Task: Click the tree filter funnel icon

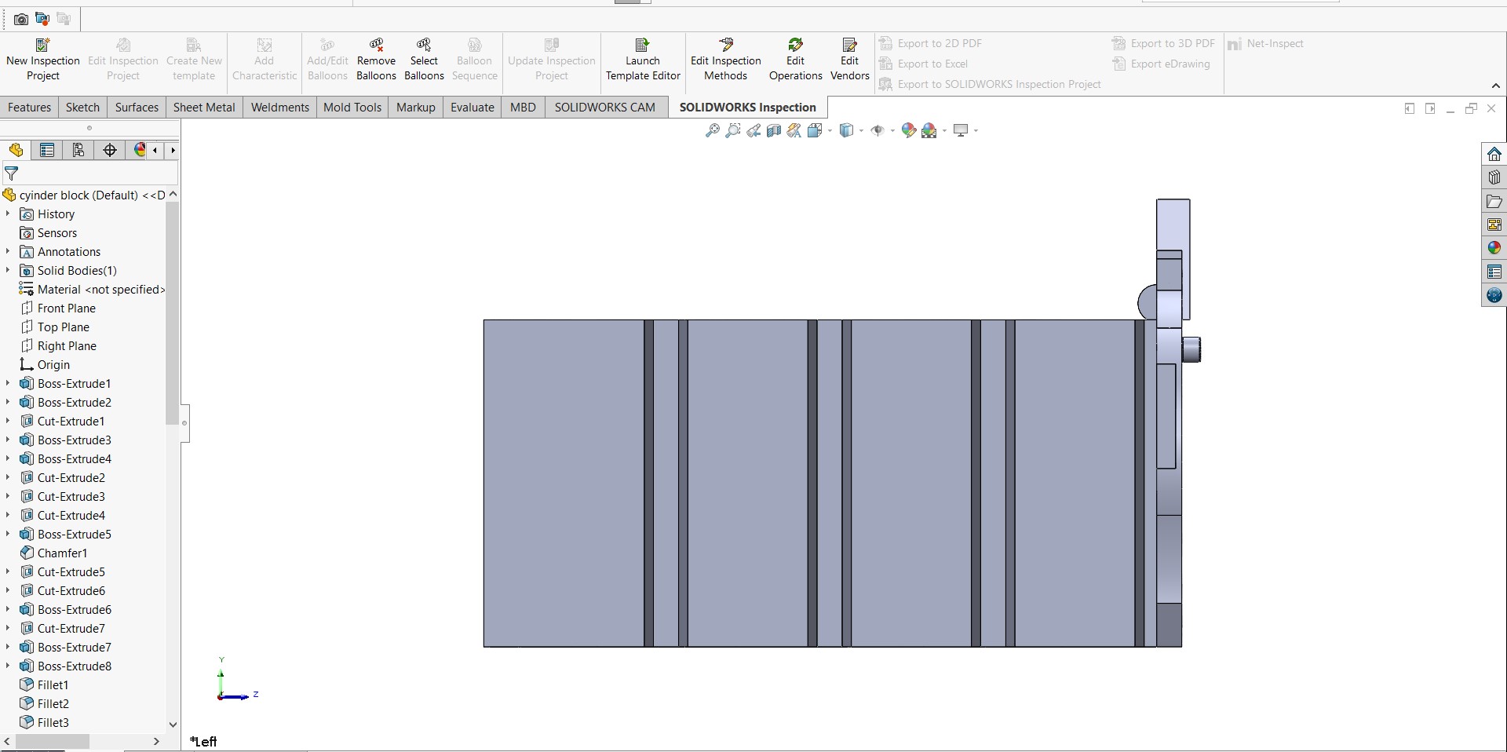Action: 12,173
